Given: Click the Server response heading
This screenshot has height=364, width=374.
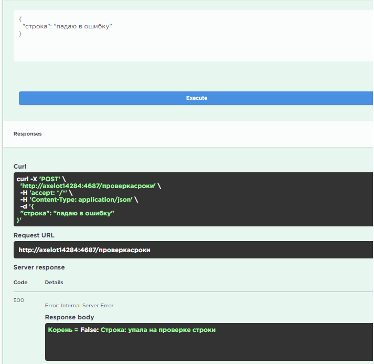Looking at the screenshot, I should (x=39, y=267).
